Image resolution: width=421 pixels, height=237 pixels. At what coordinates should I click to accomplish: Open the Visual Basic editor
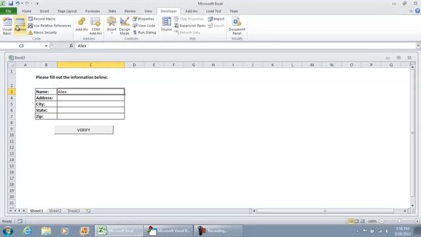[x=7, y=26]
